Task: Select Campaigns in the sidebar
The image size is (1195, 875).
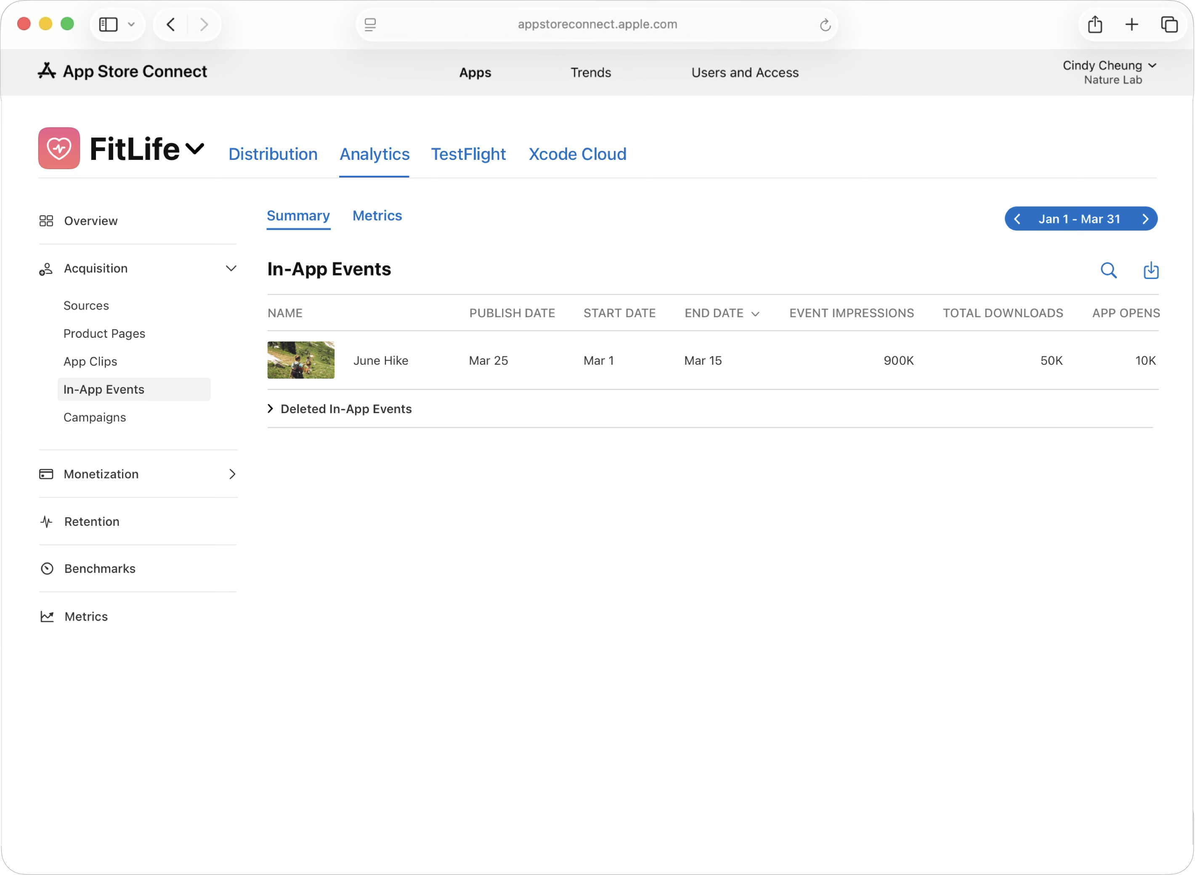Action: [x=95, y=417]
